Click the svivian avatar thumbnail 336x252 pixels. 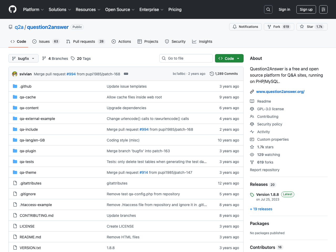[15, 74]
